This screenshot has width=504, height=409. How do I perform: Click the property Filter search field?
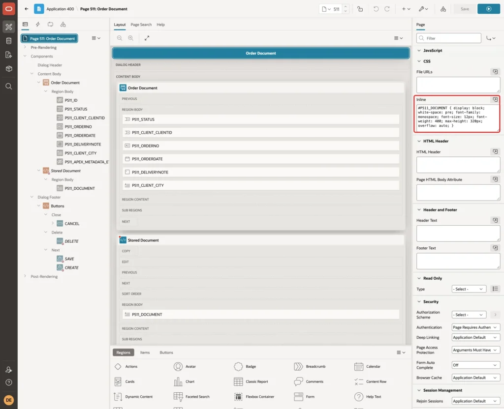click(449, 38)
